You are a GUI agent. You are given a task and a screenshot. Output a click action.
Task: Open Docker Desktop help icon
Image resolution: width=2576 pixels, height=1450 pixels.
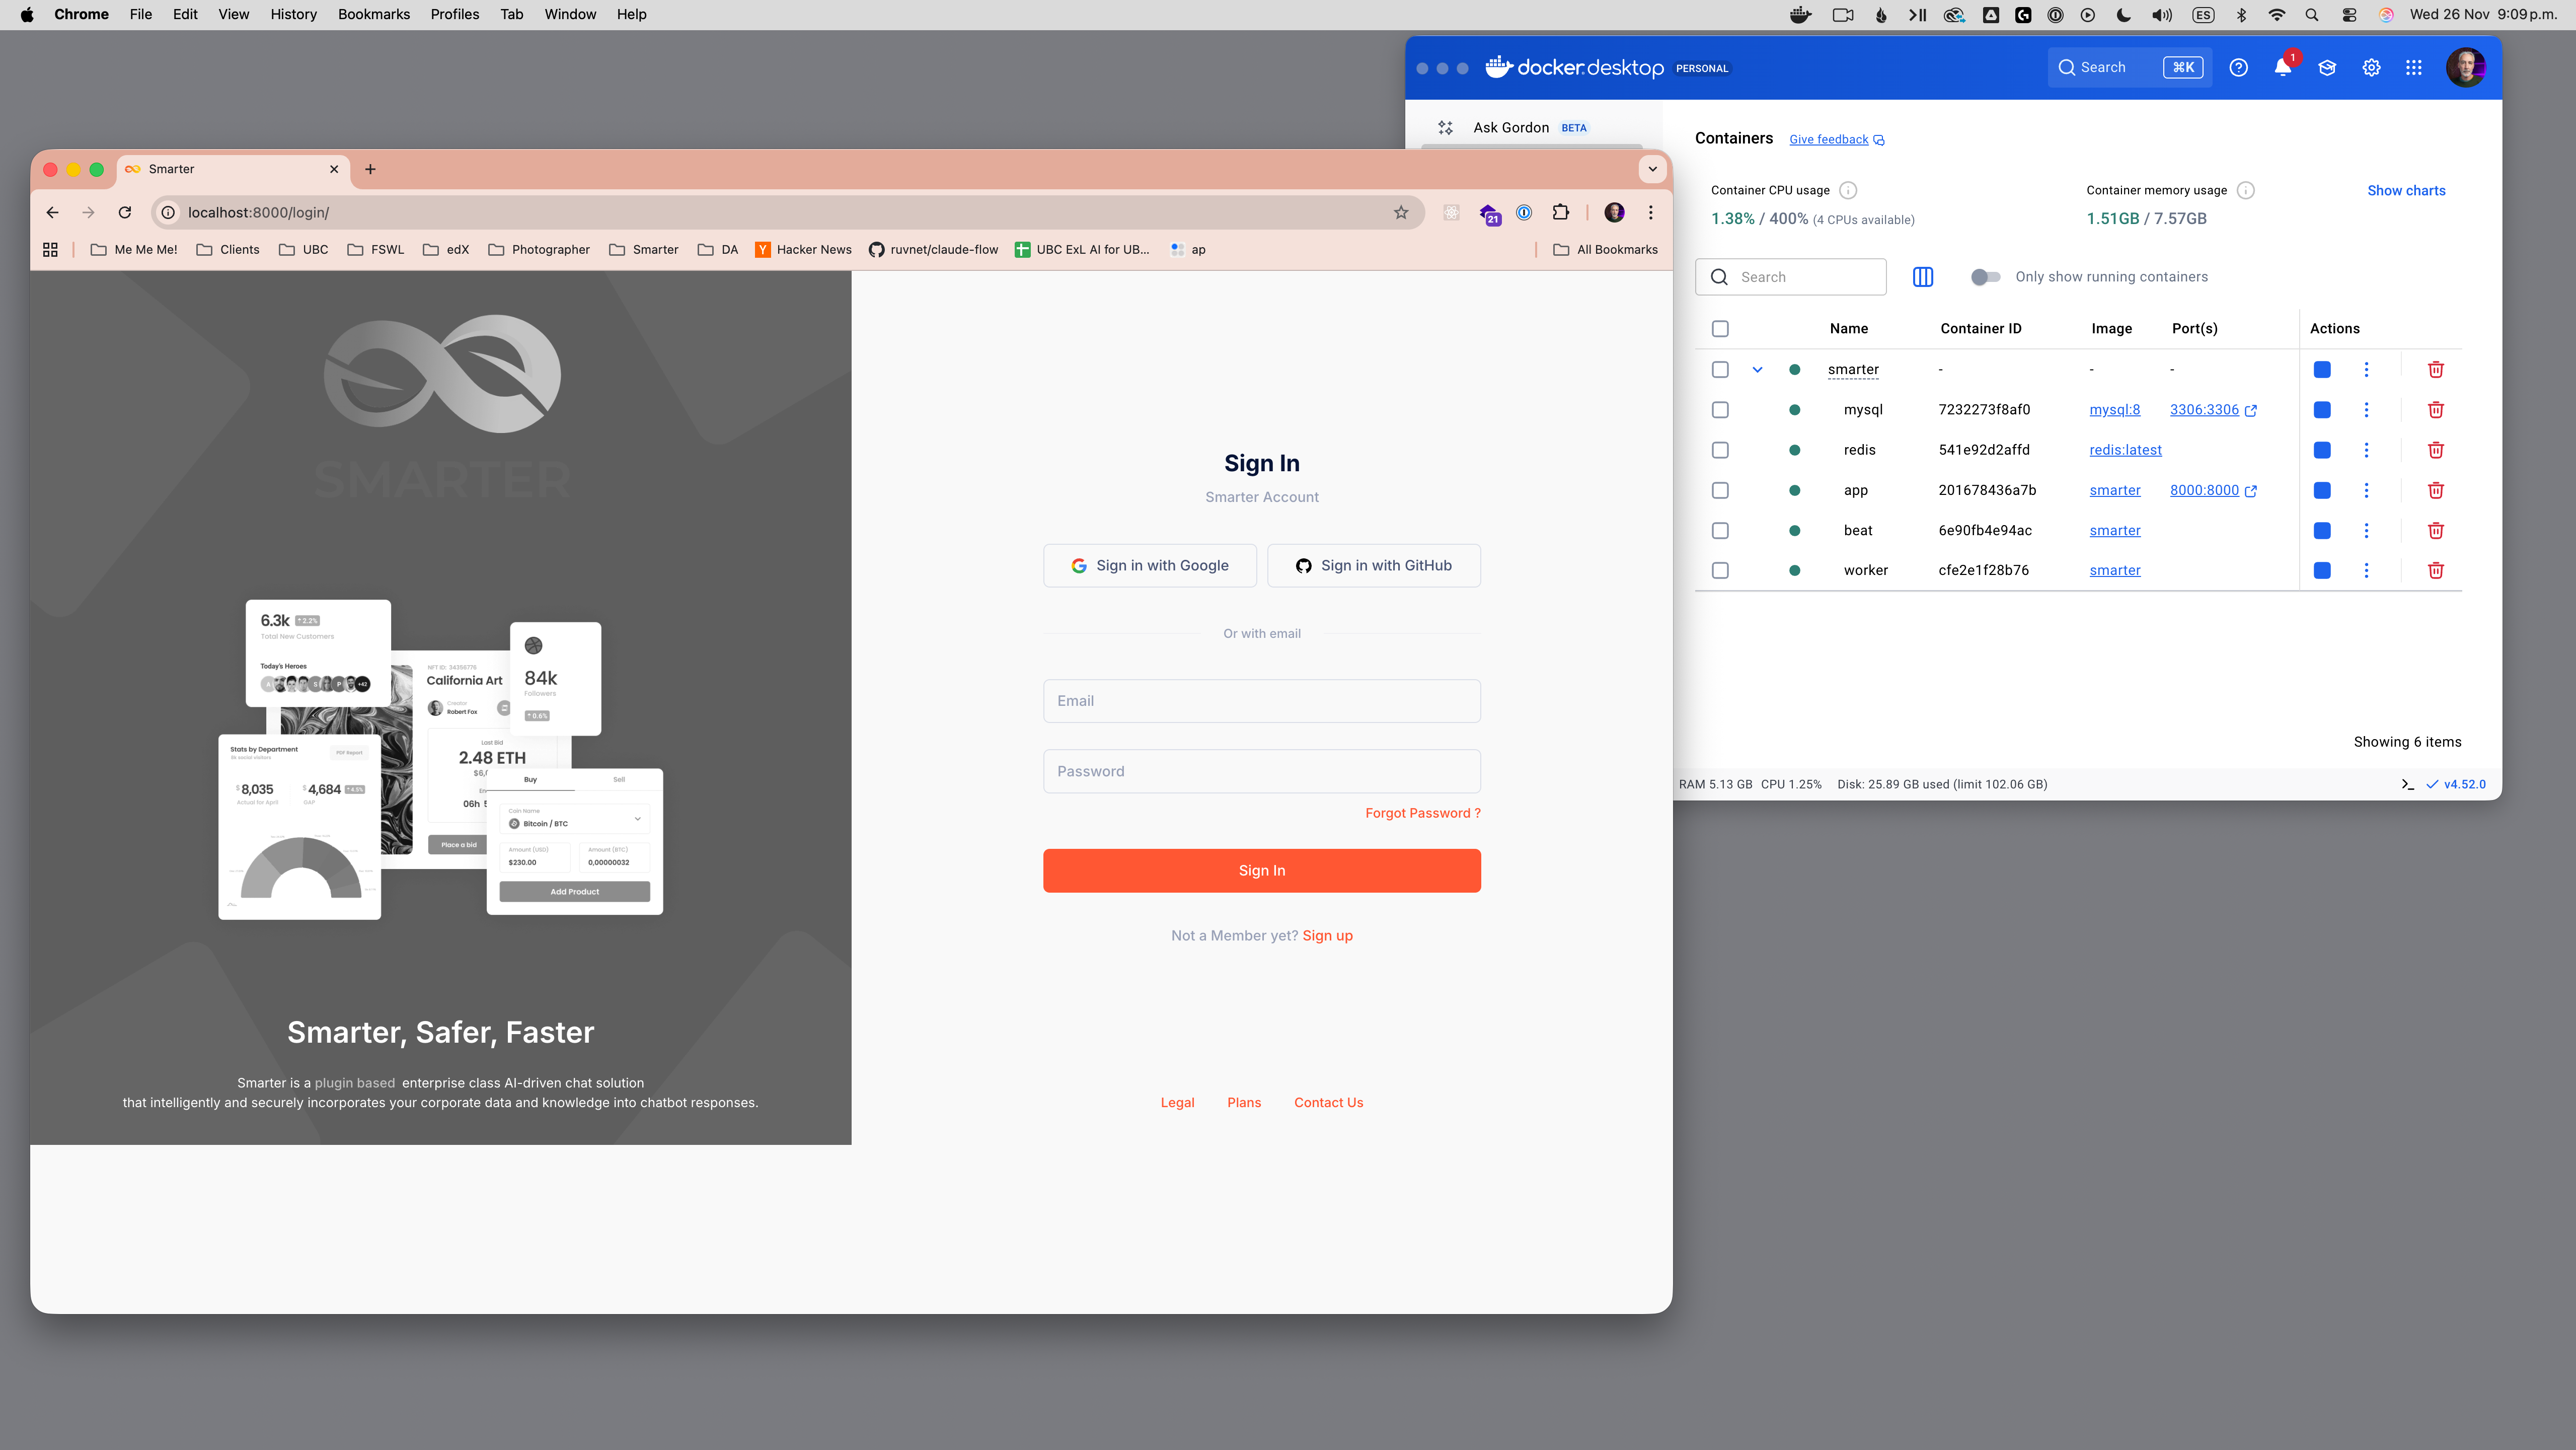pyautogui.click(x=2238, y=67)
